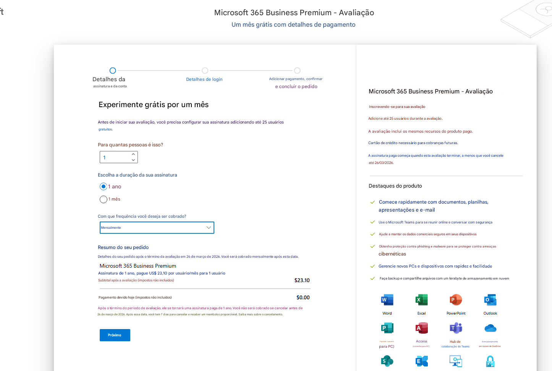Click Assinatura de 1 ano price line
The height and width of the screenshot is (371, 552).
pyautogui.click(x=162, y=273)
